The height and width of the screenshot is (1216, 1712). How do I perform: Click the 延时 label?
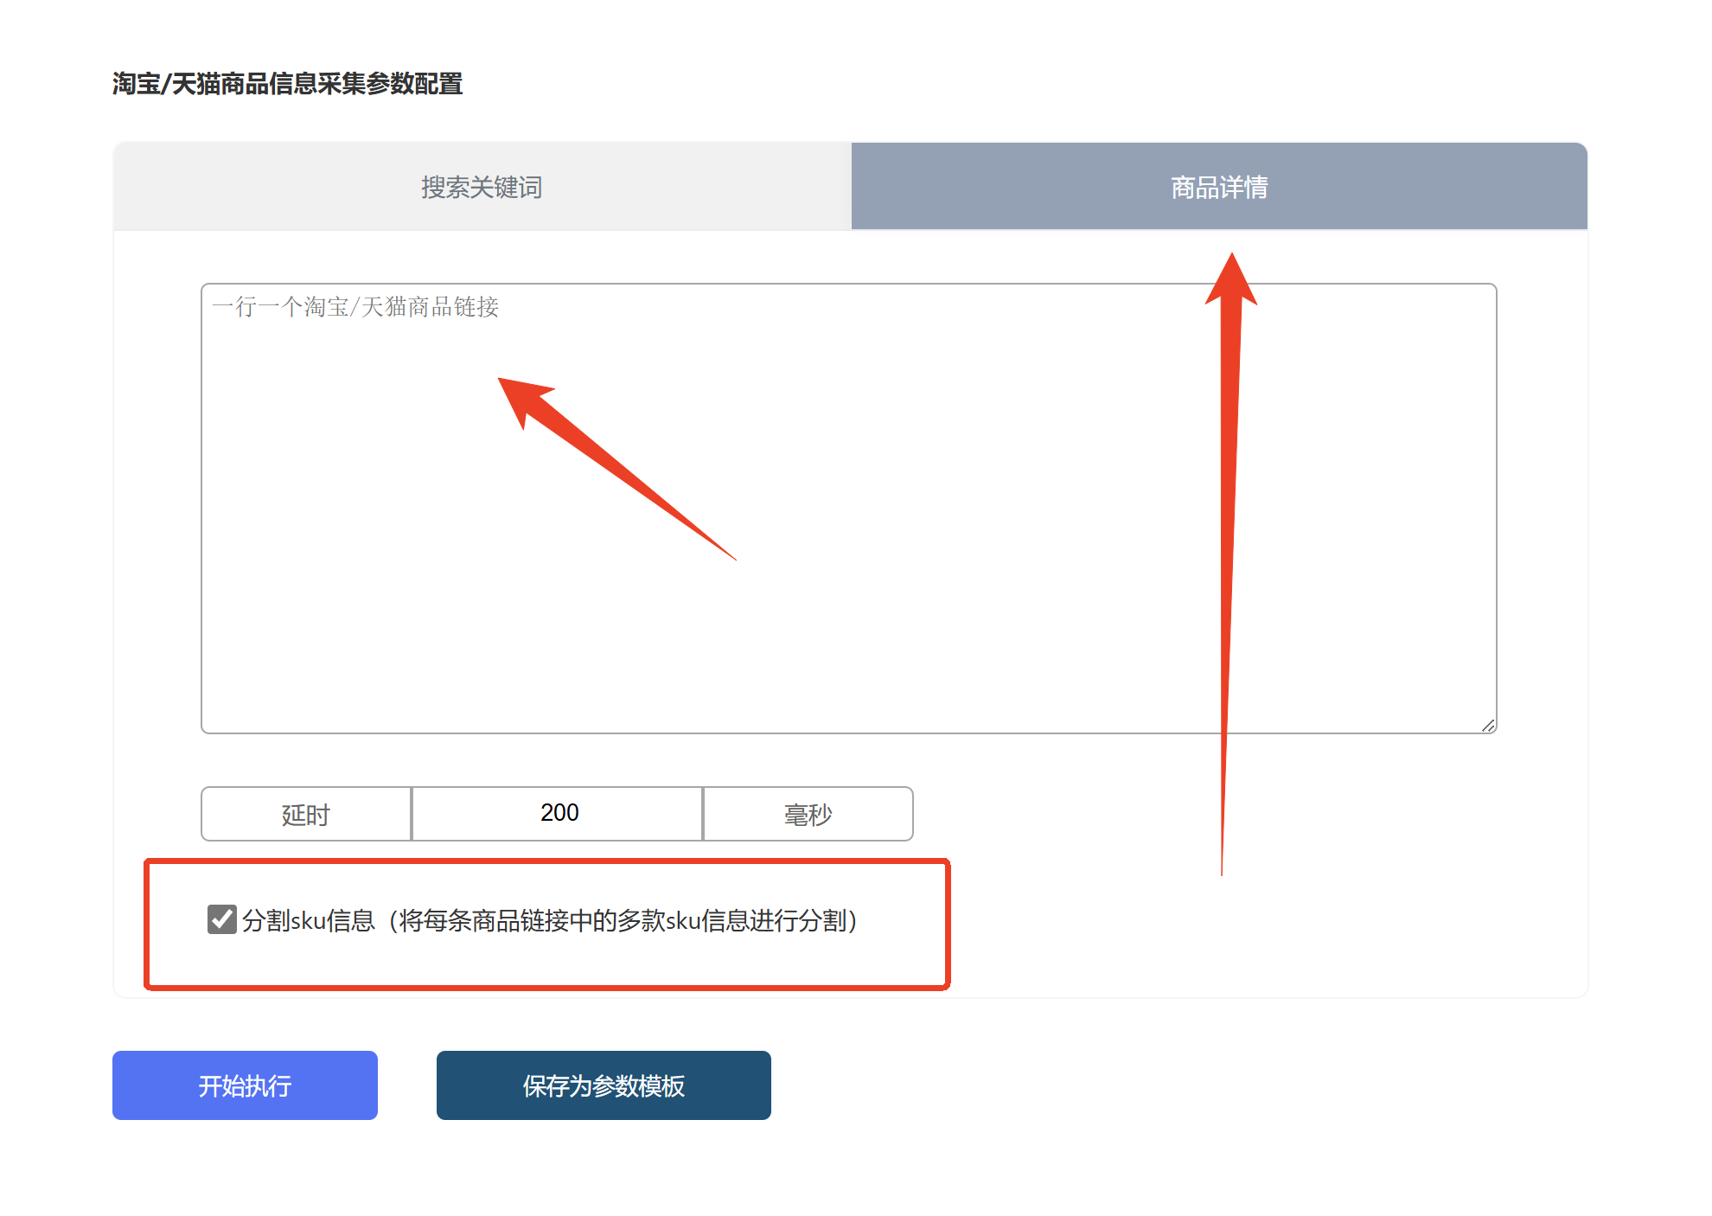coord(306,814)
